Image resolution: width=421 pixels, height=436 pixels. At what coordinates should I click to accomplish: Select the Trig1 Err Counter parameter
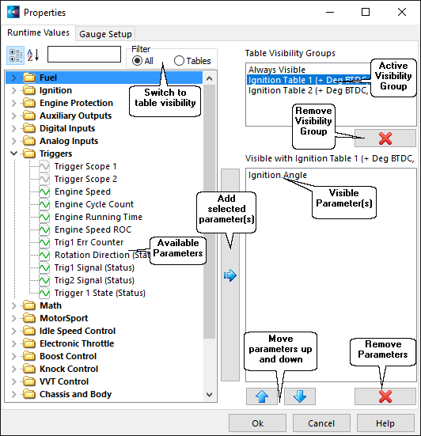click(89, 242)
